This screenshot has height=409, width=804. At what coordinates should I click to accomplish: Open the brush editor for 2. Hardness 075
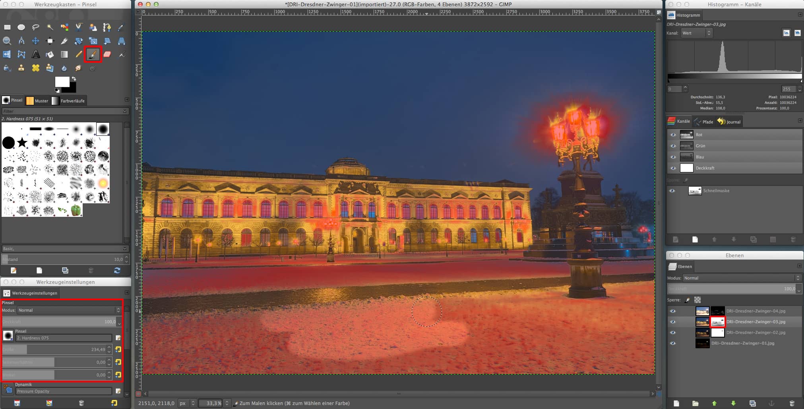(118, 338)
